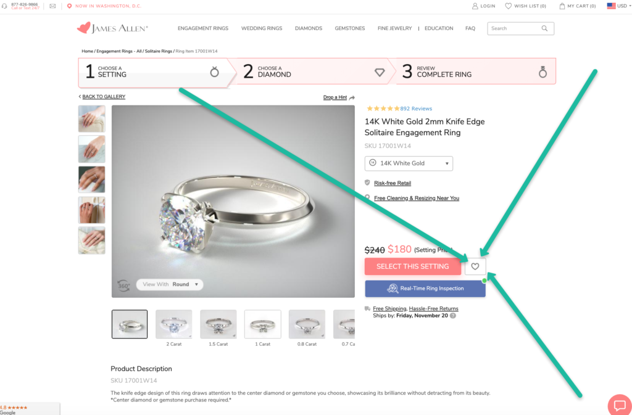This screenshot has height=415, width=632.
Task: Open the View With Round shape dropdown
Action: tap(170, 284)
